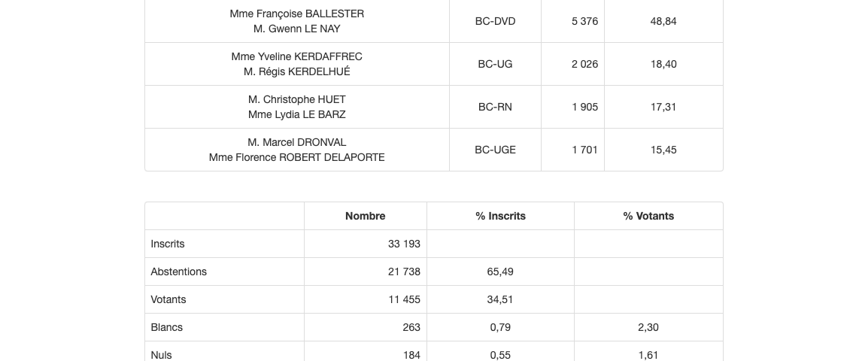Click the name Mme Françoise BALLESTER
Image resolution: width=859 pixels, height=361 pixels.
pos(296,14)
